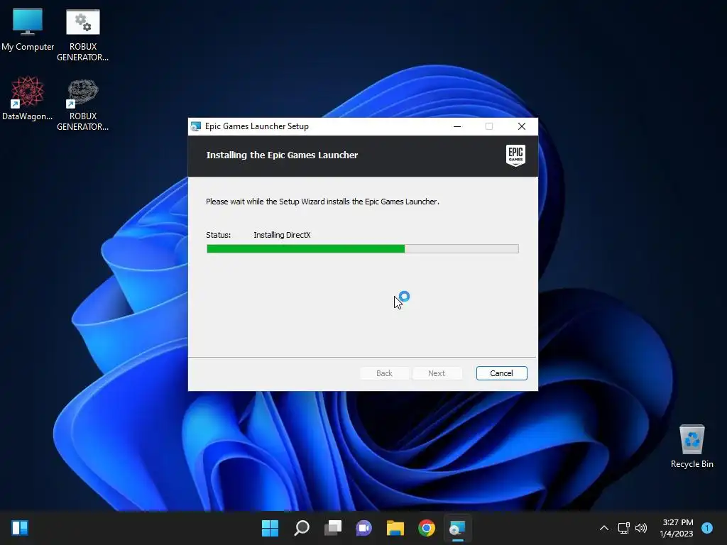
Task: Open the Recycle Bin
Action: 692,446
